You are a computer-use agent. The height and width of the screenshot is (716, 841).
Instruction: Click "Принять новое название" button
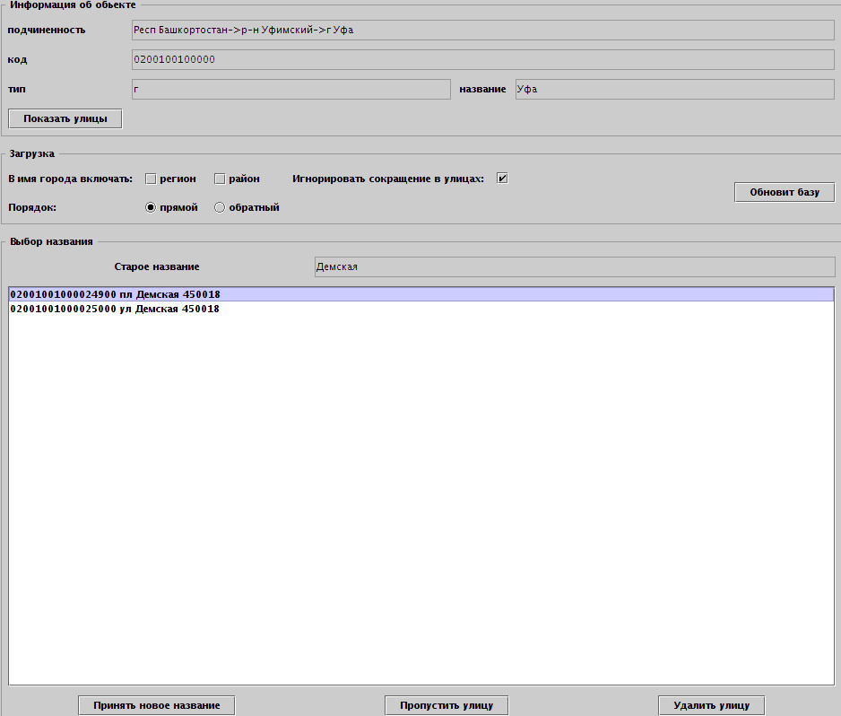pyautogui.click(x=156, y=705)
